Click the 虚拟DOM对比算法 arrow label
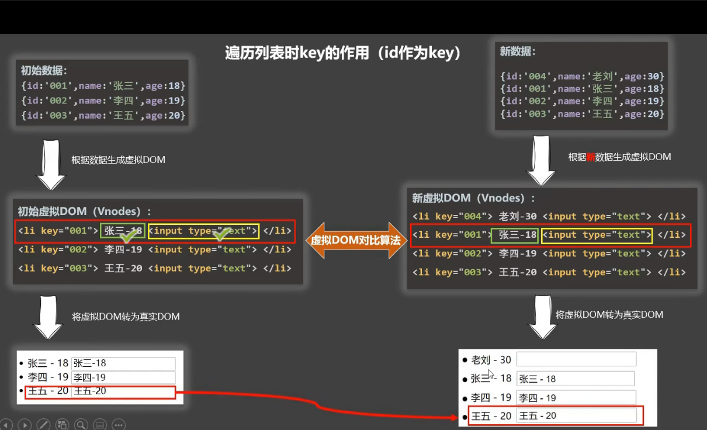Image resolution: width=707 pixels, height=430 pixels. pyautogui.click(x=355, y=240)
